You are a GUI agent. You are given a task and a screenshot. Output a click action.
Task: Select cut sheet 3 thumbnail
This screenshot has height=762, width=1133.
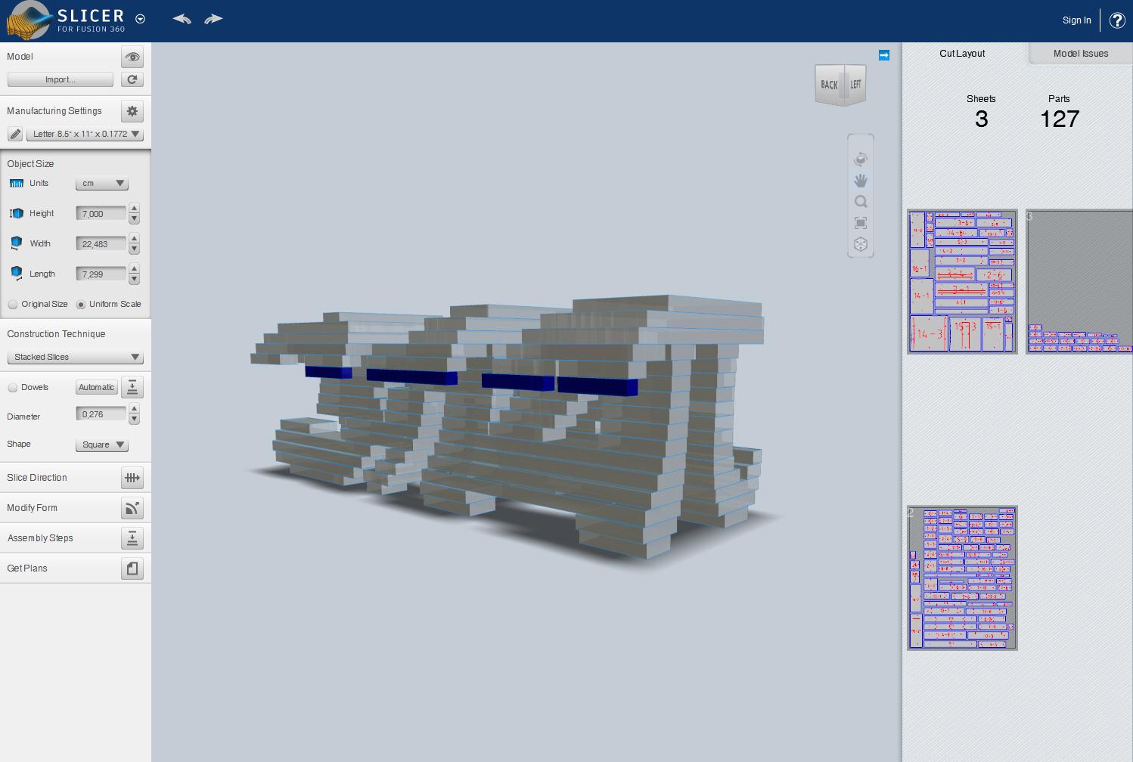1079,281
